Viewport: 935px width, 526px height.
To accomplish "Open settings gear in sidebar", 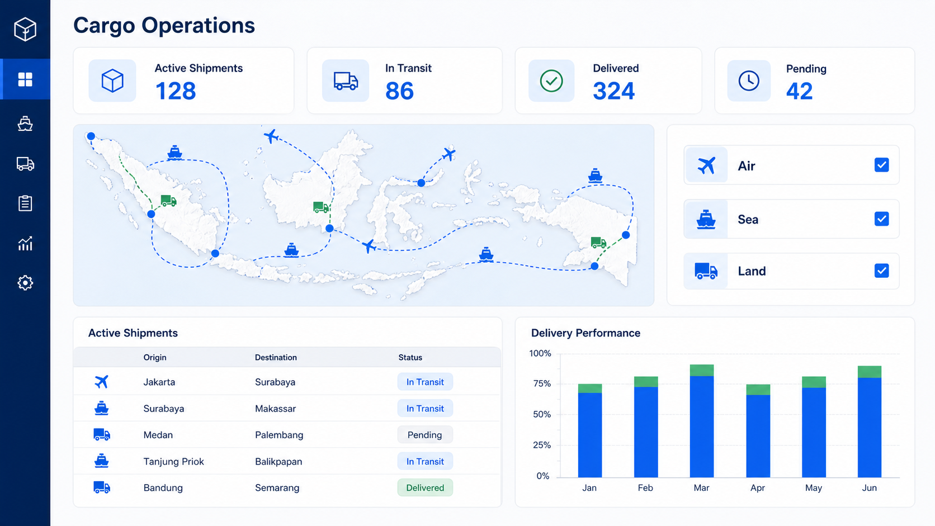I will tap(25, 283).
